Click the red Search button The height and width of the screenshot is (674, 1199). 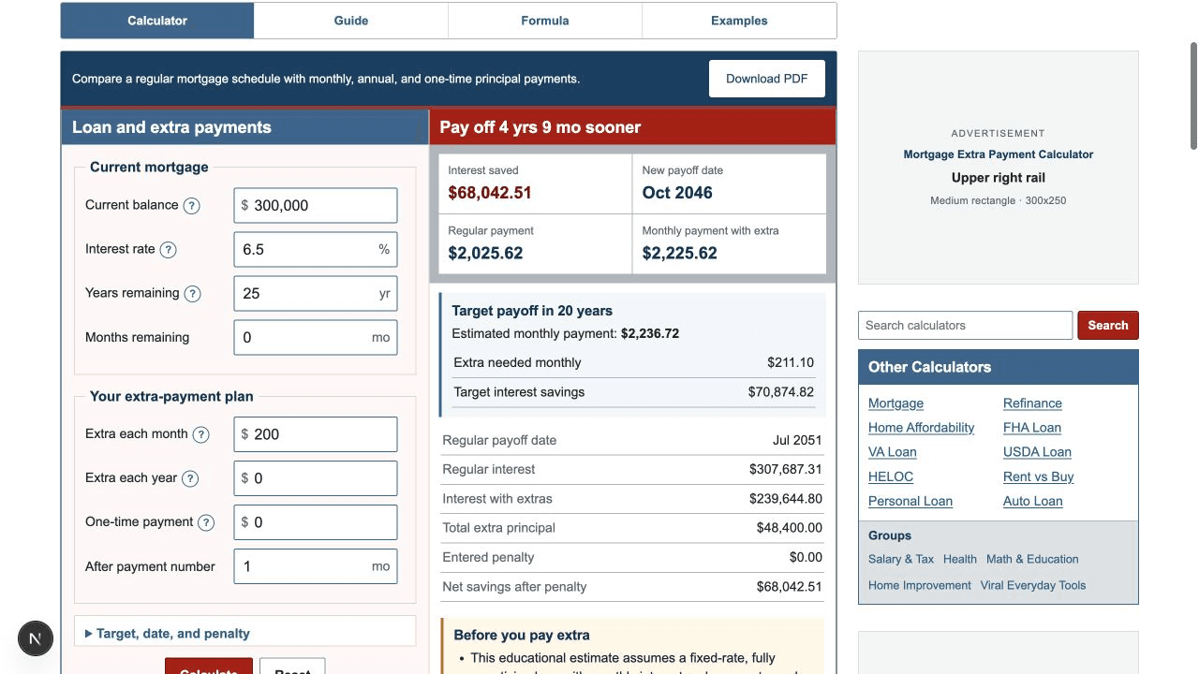pos(1108,326)
